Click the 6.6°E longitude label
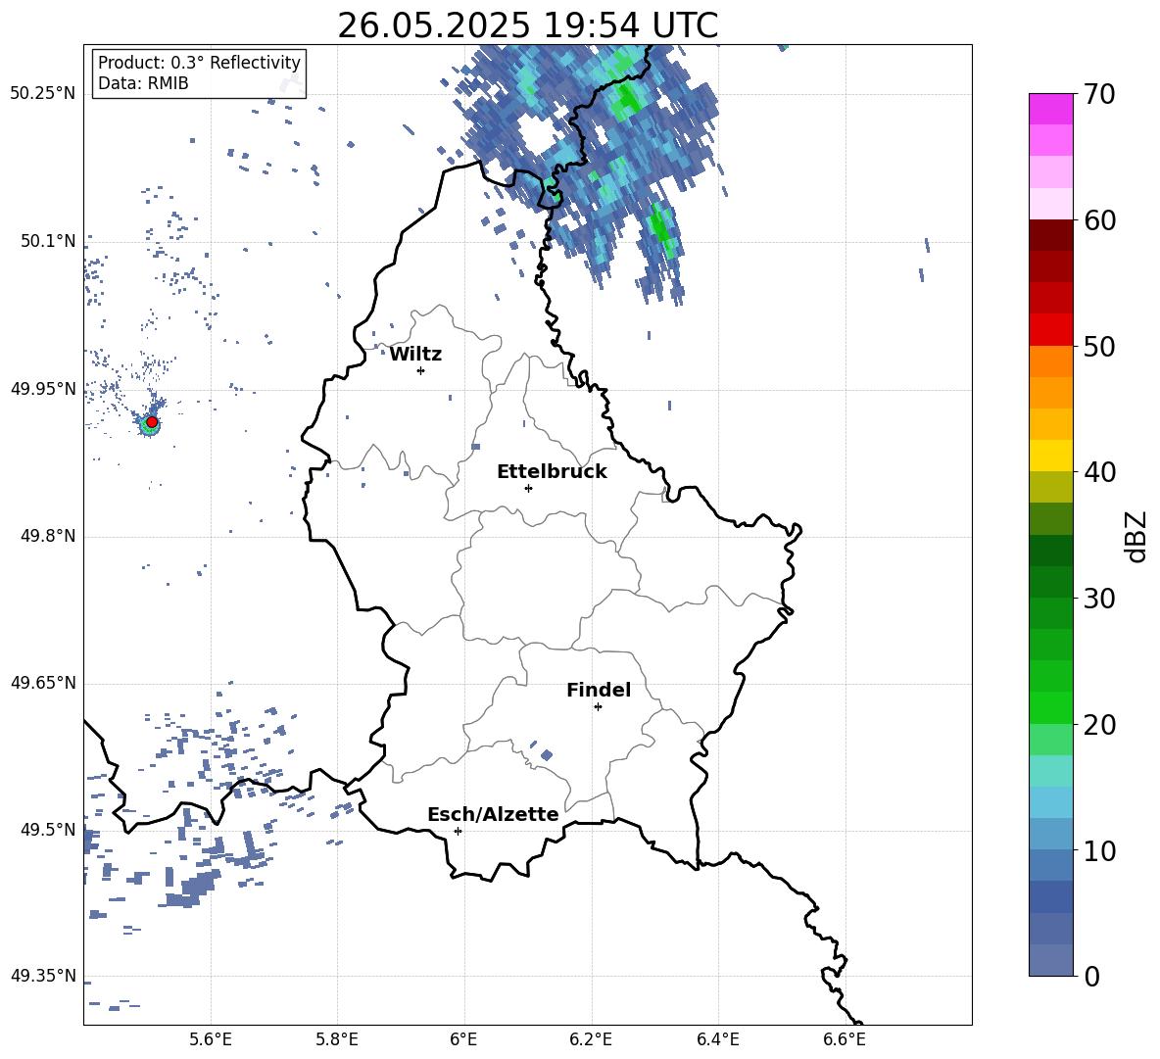1160x1059 pixels. pyautogui.click(x=845, y=1039)
